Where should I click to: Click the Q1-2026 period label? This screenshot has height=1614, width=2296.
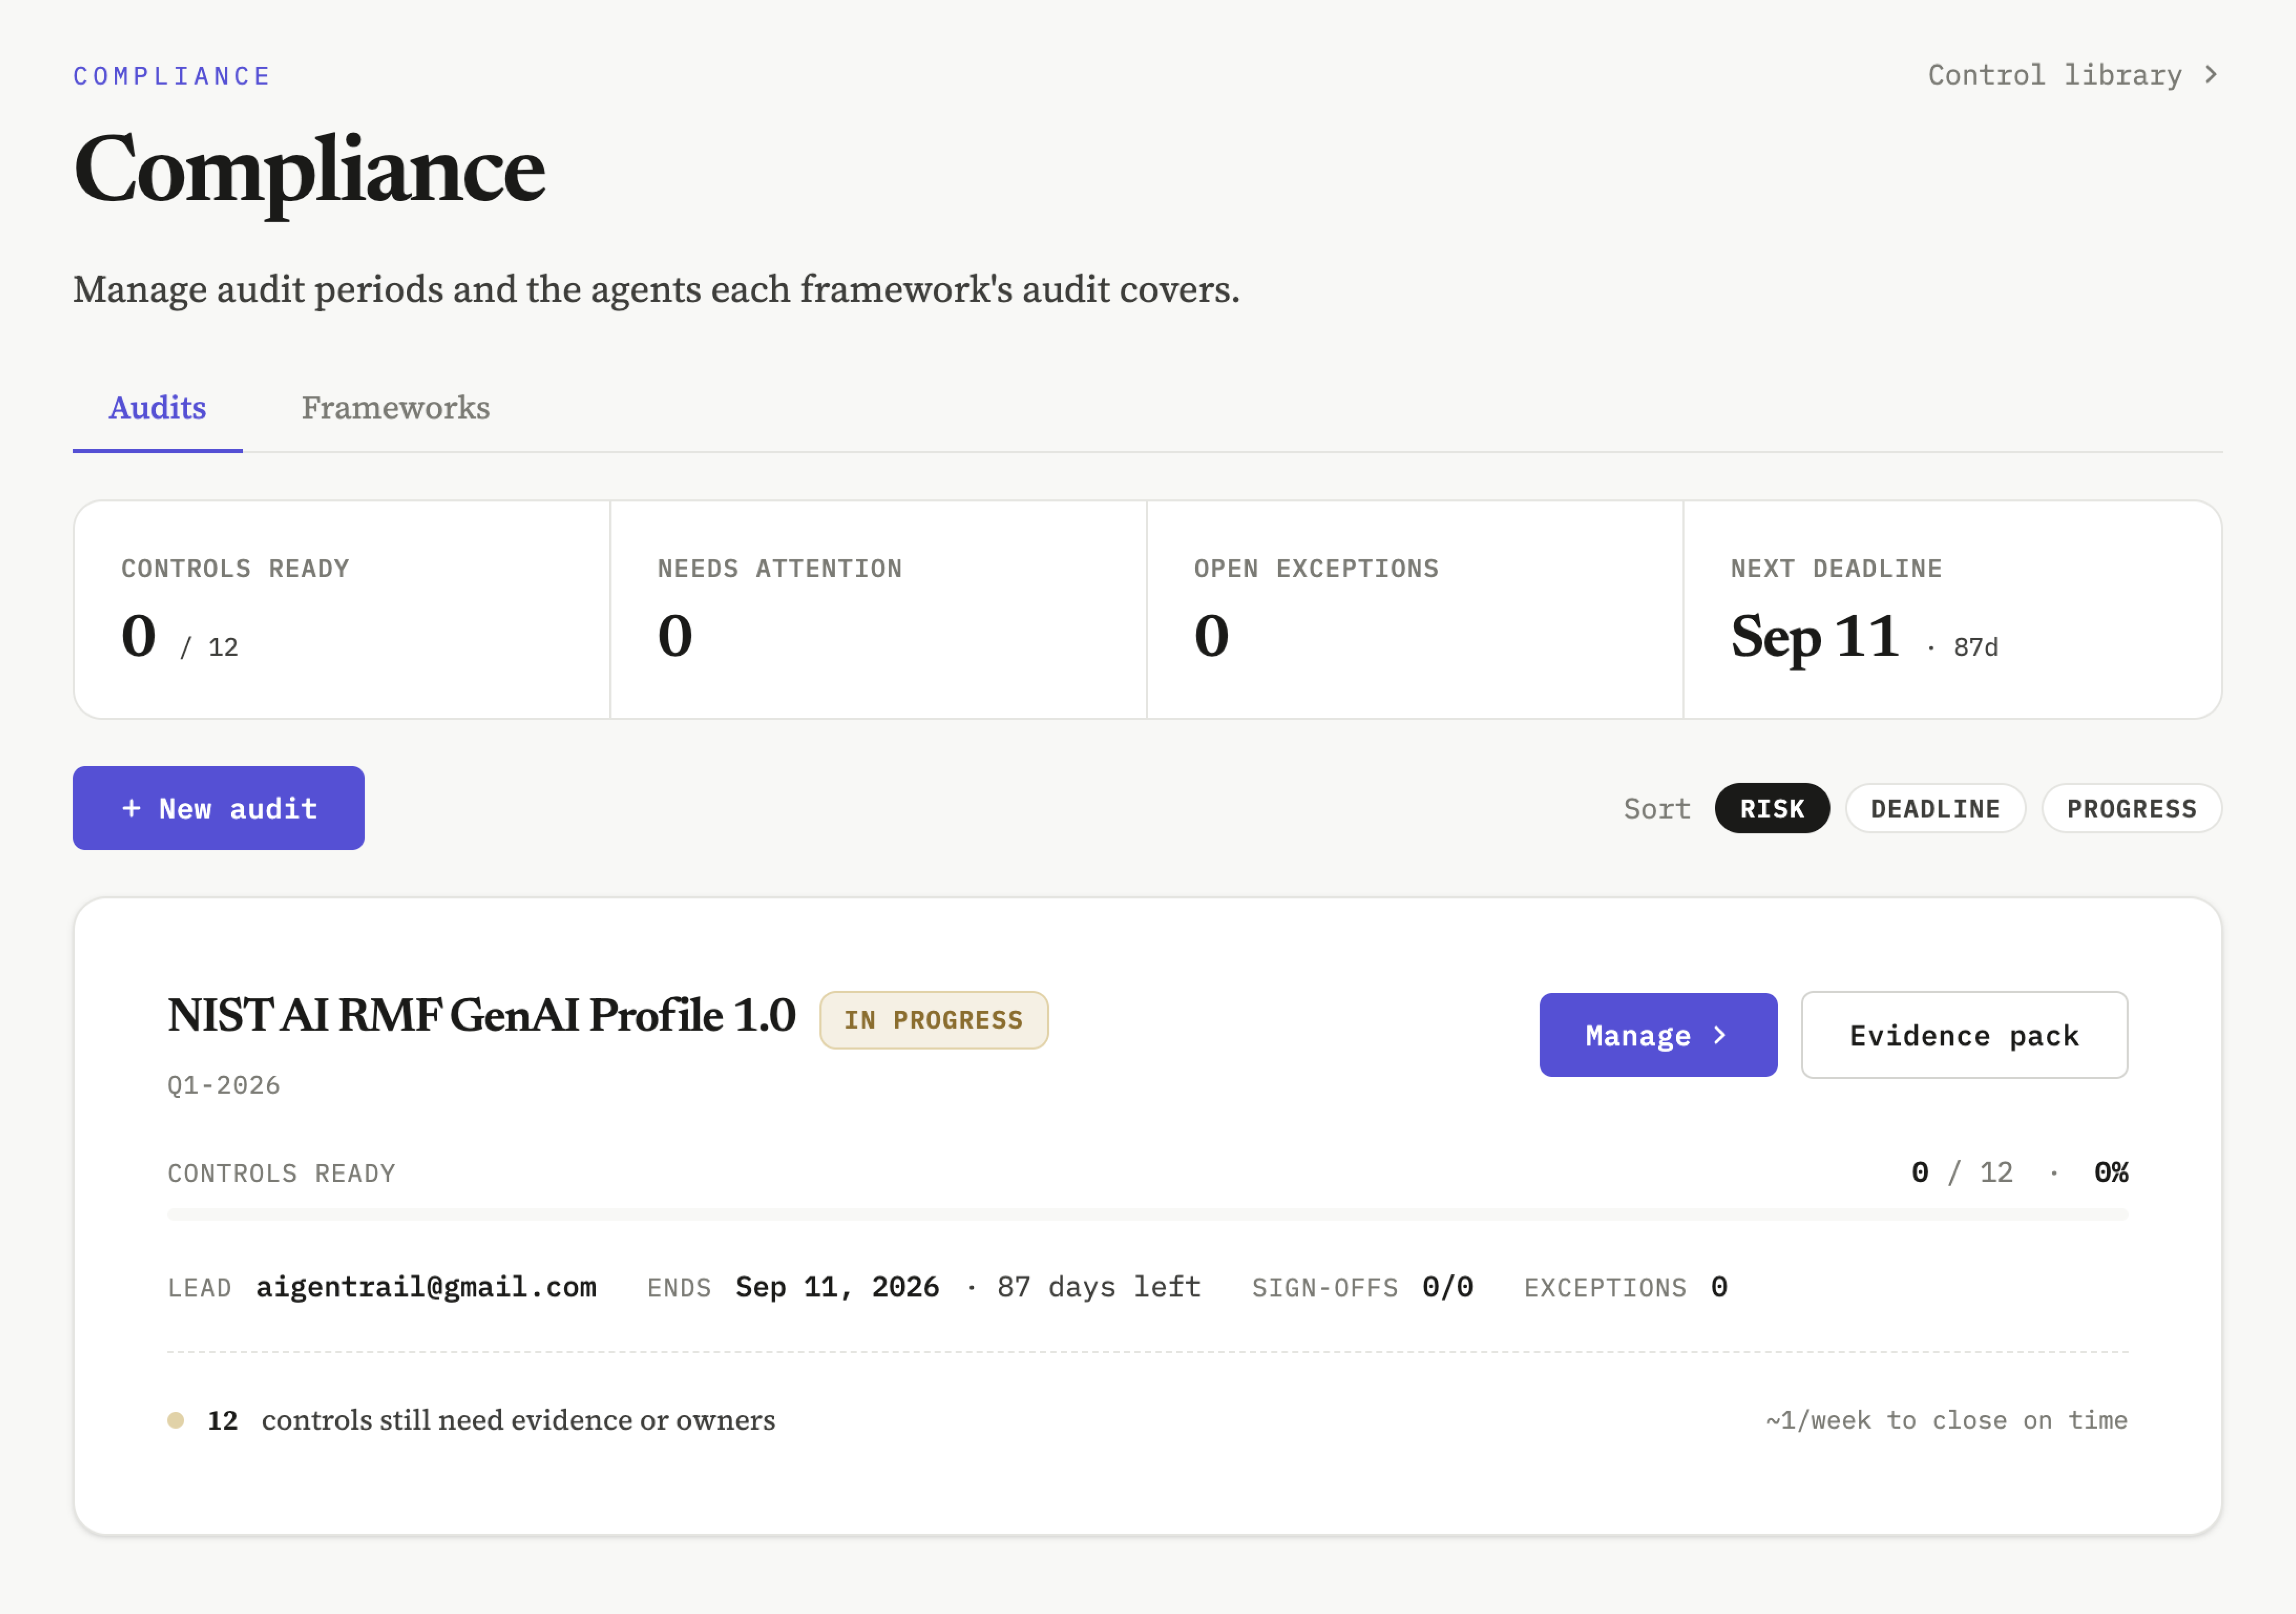click(224, 1085)
